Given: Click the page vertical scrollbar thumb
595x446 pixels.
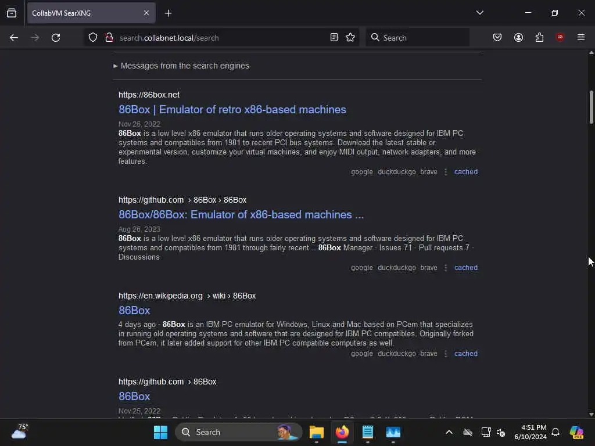Looking at the screenshot, I should 591,107.
